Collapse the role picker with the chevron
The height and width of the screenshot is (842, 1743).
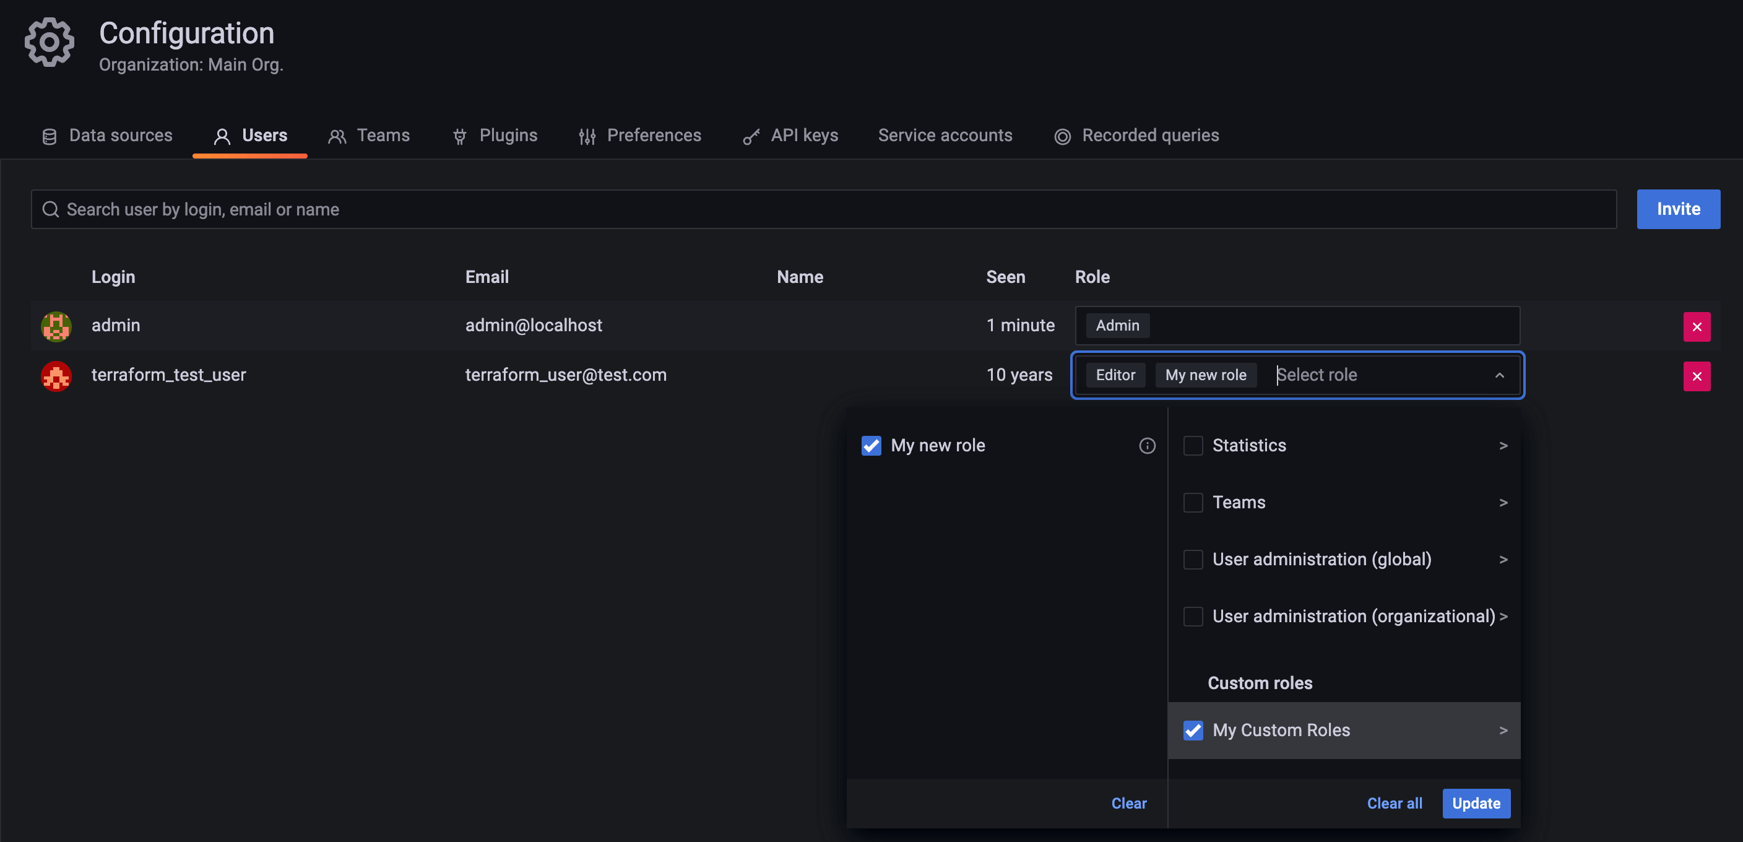[1500, 375]
